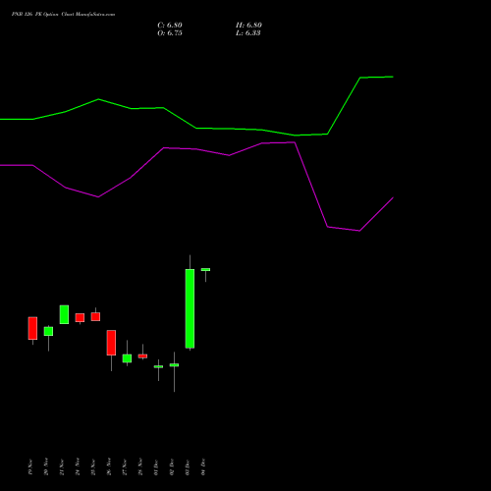Click the '01 Dec' date axis label
The image size is (491, 491).
[156, 466]
